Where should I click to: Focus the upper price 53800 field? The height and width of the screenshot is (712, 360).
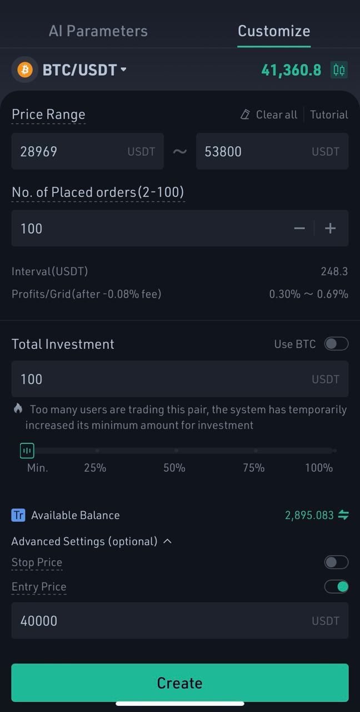pos(272,151)
